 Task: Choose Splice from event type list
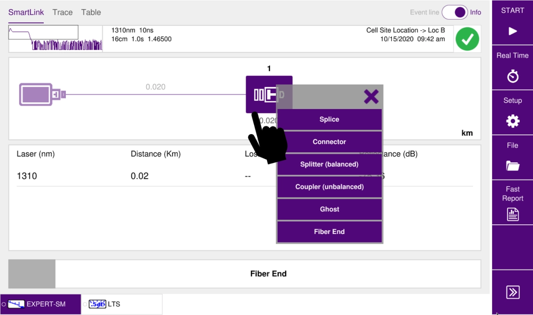(329, 120)
